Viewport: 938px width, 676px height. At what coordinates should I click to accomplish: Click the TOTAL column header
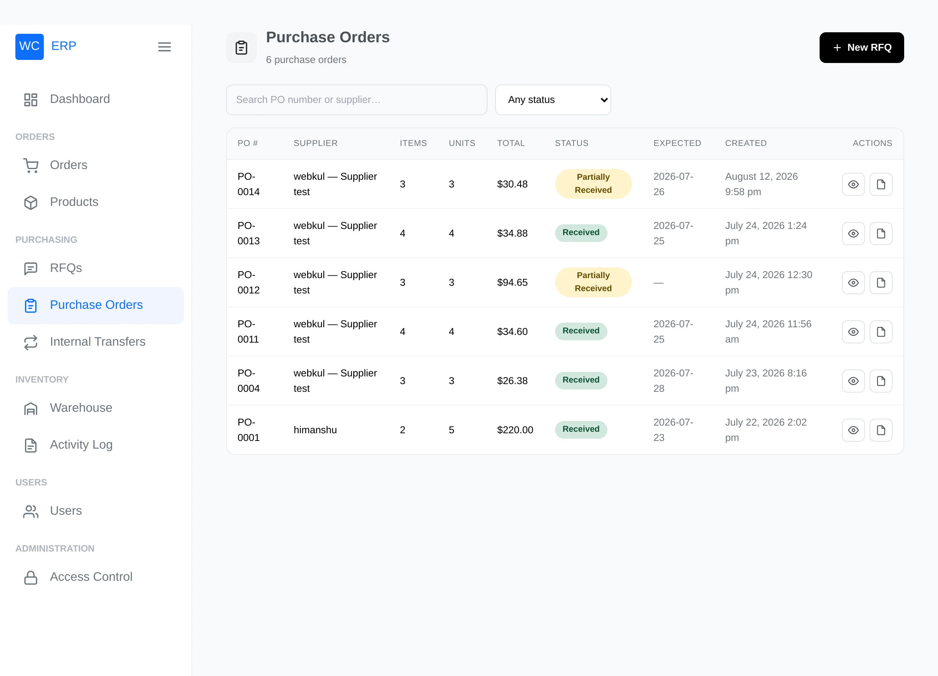pyautogui.click(x=511, y=143)
